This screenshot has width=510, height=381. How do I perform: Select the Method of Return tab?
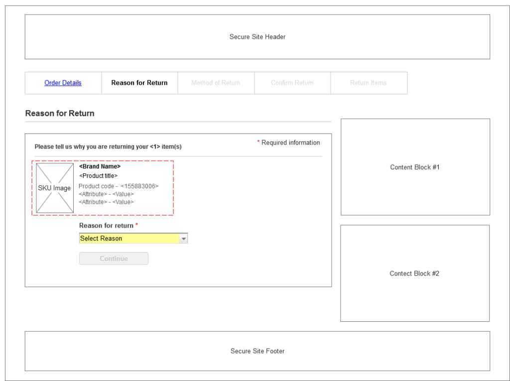[x=216, y=83]
